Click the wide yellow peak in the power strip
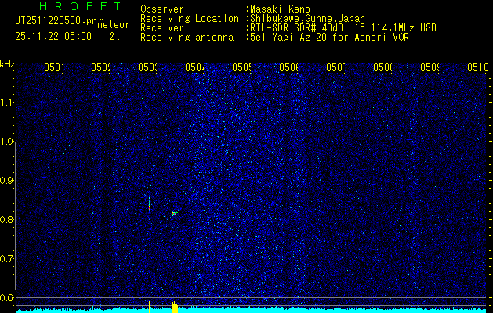The width and height of the screenshot is (493, 313). tap(175, 308)
